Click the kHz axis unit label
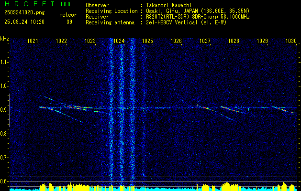 (4, 39)
